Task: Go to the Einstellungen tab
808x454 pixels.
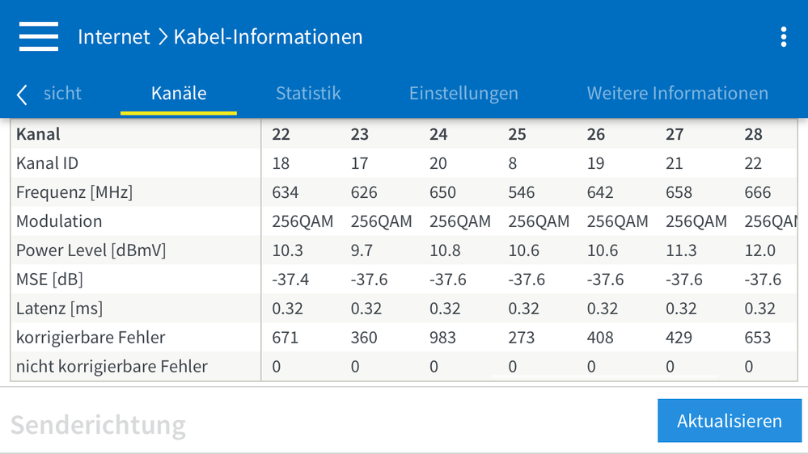Action: click(463, 93)
